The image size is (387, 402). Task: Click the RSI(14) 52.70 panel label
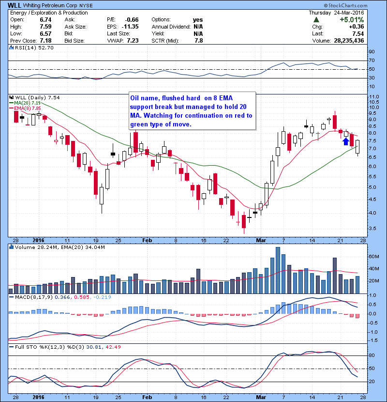tap(34, 47)
